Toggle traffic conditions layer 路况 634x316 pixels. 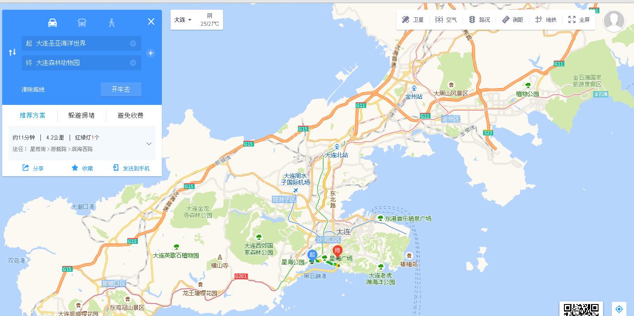pyautogui.click(x=479, y=20)
